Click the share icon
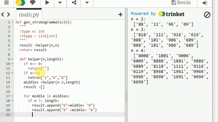 [x=74, y=2]
